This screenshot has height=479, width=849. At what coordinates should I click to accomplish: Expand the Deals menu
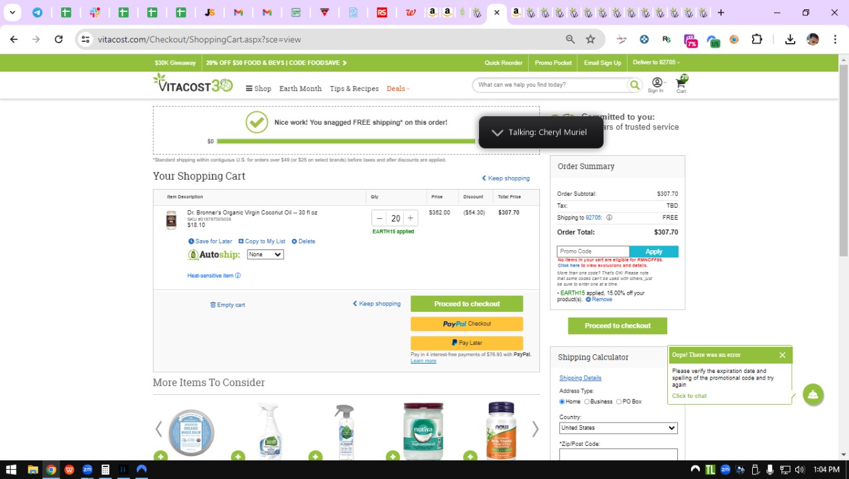pyautogui.click(x=398, y=88)
